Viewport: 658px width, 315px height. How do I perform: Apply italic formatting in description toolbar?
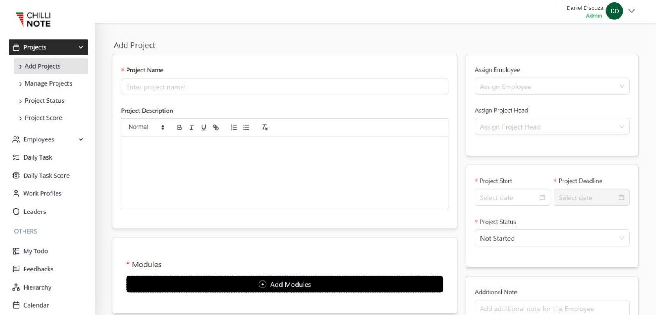point(191,127)
